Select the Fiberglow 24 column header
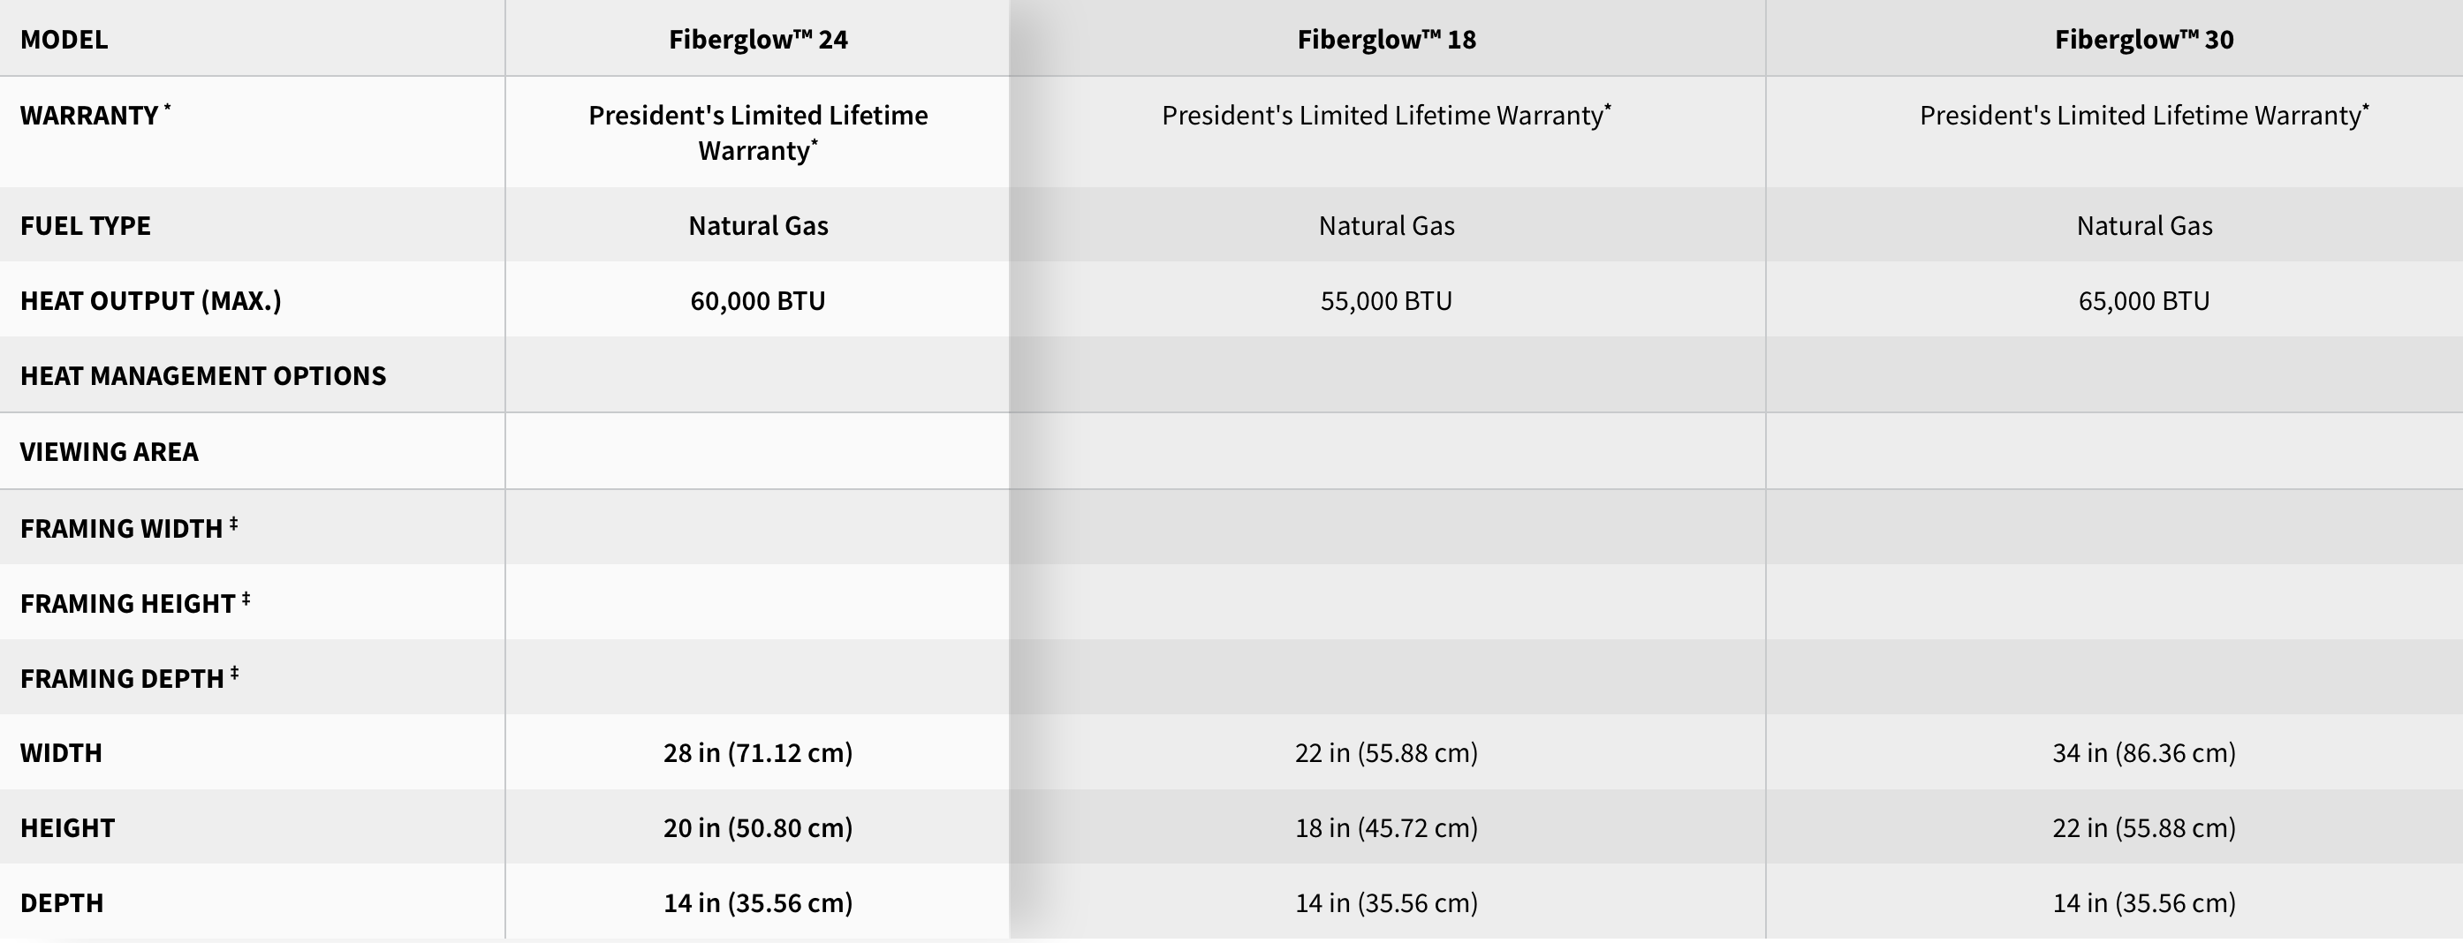2463x943 pixels. click(757, 39)
